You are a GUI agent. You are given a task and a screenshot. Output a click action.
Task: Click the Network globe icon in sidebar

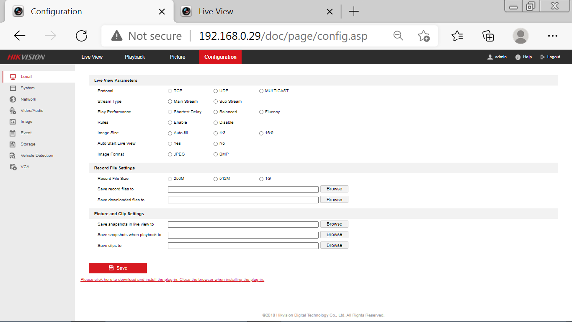pyautogui.click(x=13, y=99)
